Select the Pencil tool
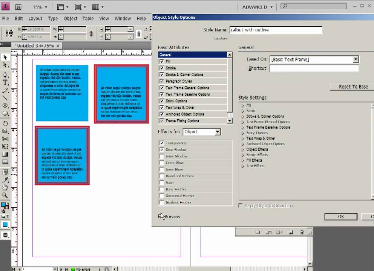The height and width of the screenshot is (271, 374). pos(5,90)
